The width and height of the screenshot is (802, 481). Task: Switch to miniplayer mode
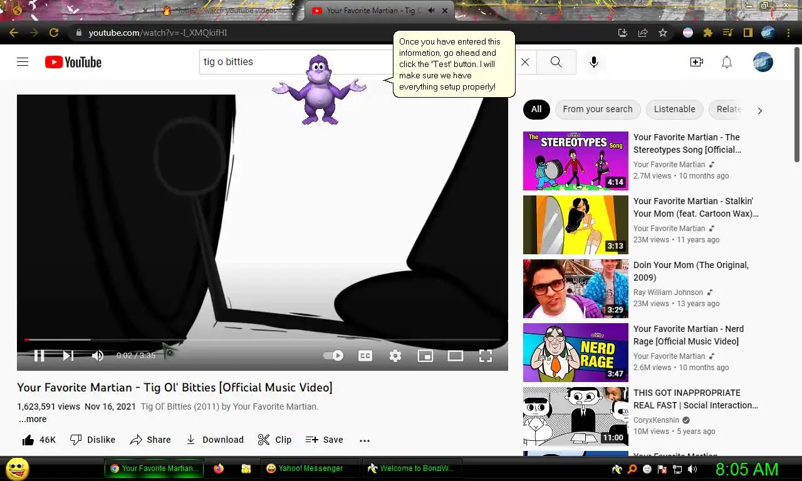pyautogui.click(x=425, y=356)
